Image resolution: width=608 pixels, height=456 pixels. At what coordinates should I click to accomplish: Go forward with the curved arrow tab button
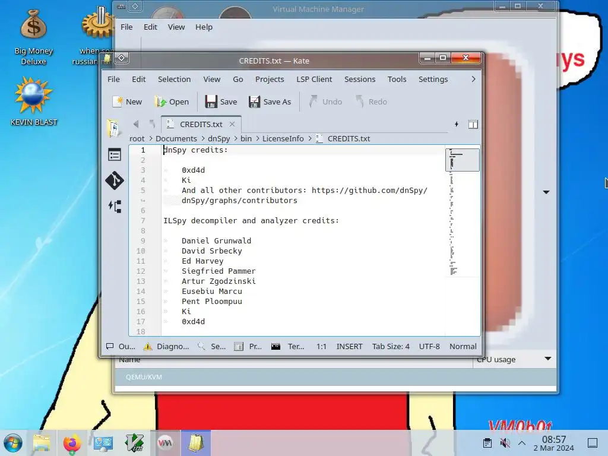[x=152, y=124]
